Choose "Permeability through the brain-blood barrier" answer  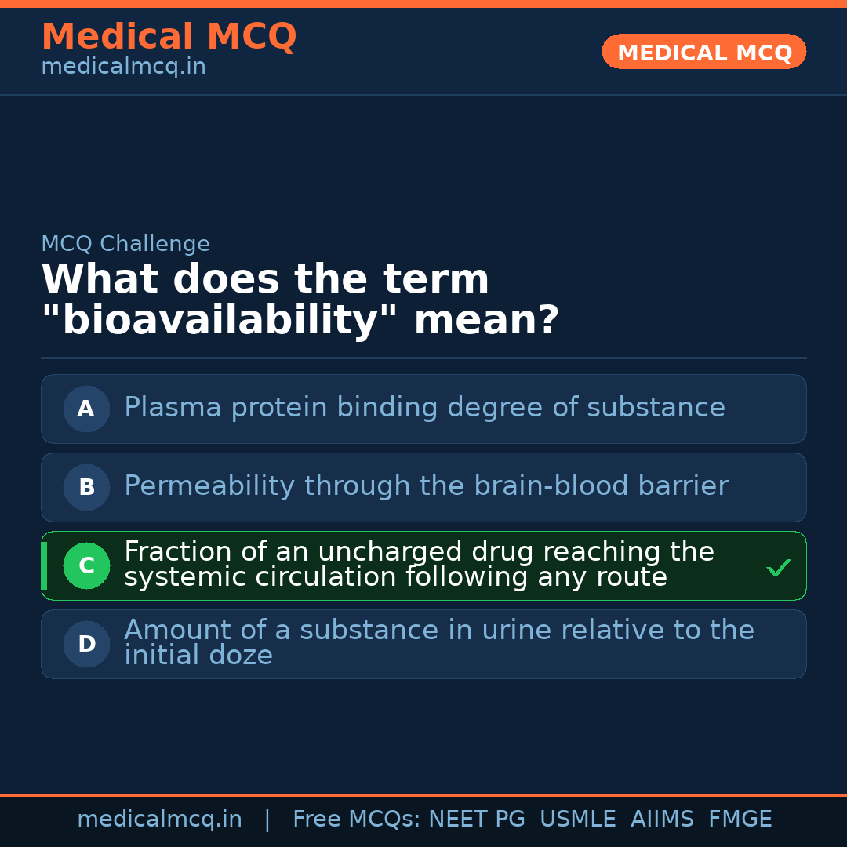tap(426, 486)
